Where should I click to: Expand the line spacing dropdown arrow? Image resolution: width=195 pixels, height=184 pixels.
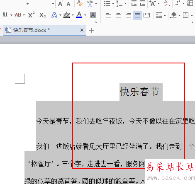click(x=165, y=15)
